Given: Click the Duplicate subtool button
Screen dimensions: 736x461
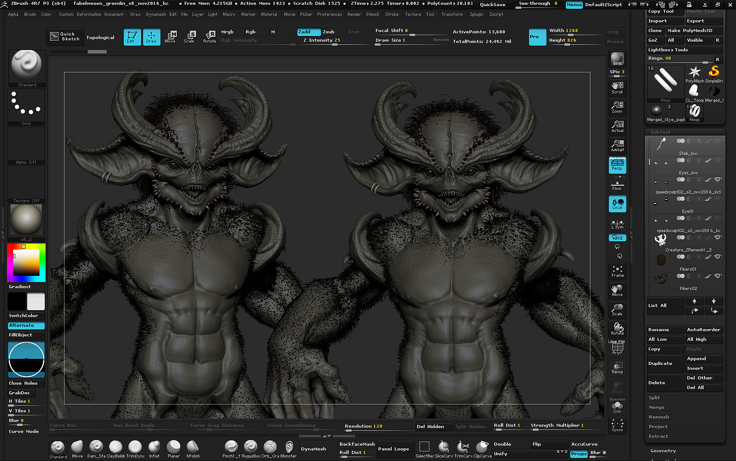Looking at the screenshot, I should 665,363.
